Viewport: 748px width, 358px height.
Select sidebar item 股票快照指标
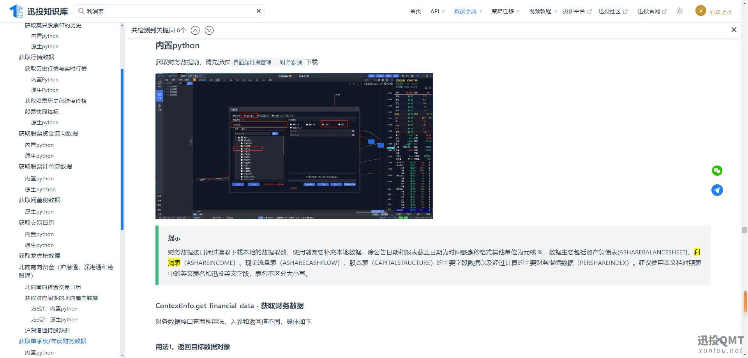42,112
